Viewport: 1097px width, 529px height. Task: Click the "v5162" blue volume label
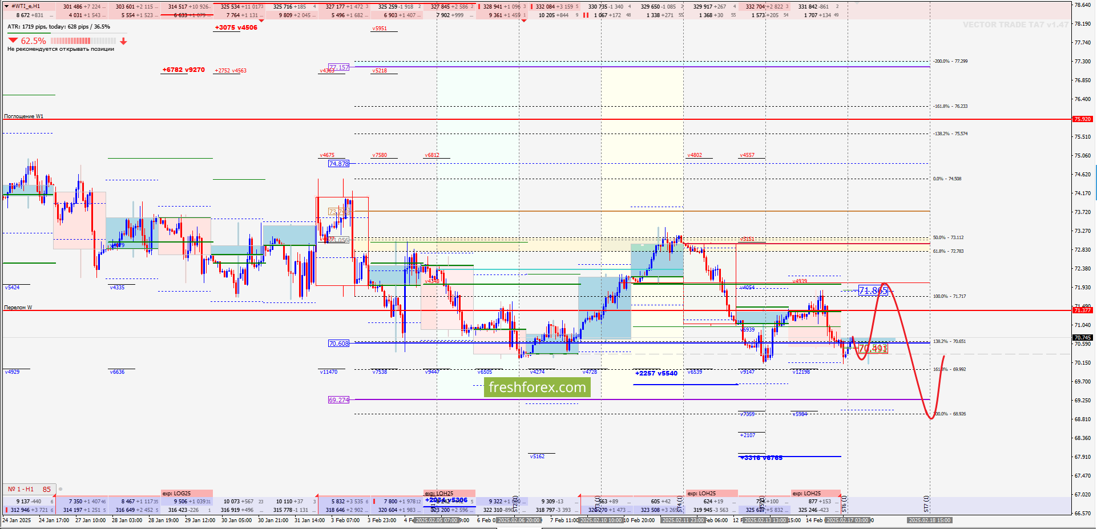pos(537,457)
